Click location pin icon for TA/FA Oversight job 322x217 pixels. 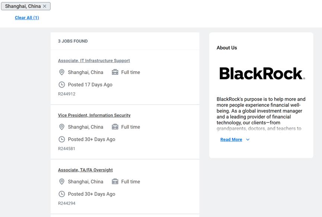click(x=62, y=181)
